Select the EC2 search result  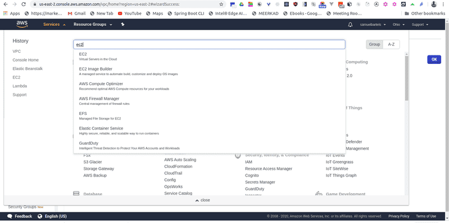point(209,56)
